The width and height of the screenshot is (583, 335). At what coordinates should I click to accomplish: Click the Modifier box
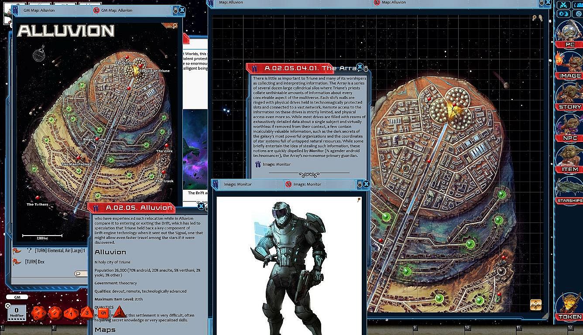click(x=17, y=312)
